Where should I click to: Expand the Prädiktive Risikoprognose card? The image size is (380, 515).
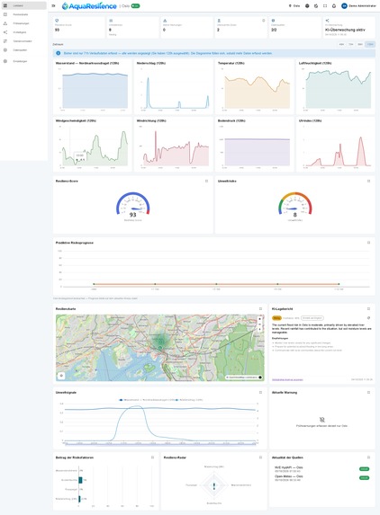369,243
